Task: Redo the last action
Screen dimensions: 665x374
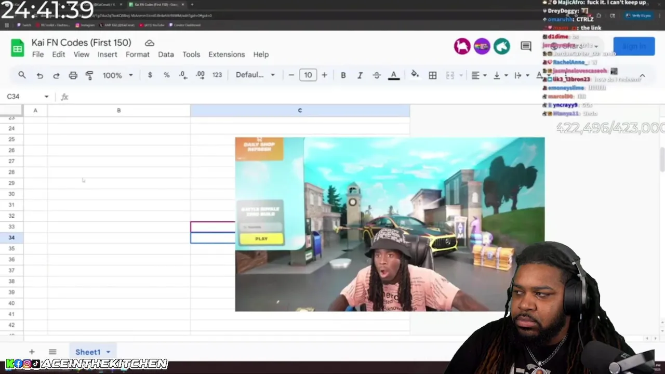Action: pos(56,75)
